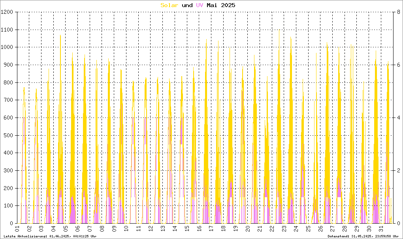Click day label 24 on the x-axis
The height and width of the screenshot is (239, 403).
click(x=296, y=228)
